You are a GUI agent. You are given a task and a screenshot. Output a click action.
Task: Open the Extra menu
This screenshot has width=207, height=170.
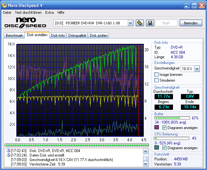[x=49, y=12]
